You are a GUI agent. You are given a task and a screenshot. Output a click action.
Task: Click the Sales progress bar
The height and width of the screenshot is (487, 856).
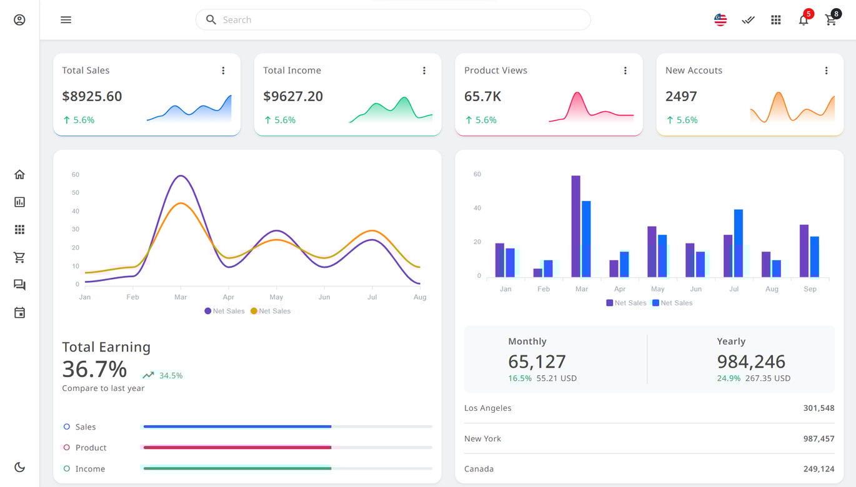(x=287, y=426)
